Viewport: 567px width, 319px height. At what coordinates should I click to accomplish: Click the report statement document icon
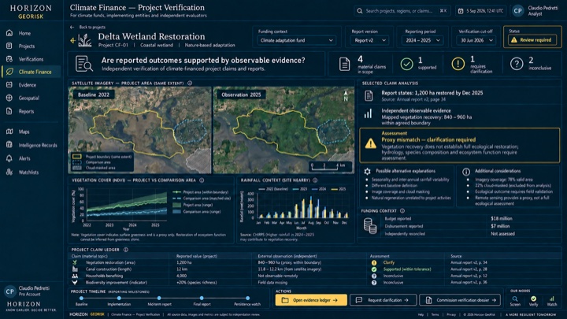point(369,96)
